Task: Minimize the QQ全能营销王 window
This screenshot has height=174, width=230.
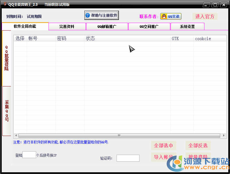Action: [206, 5]
